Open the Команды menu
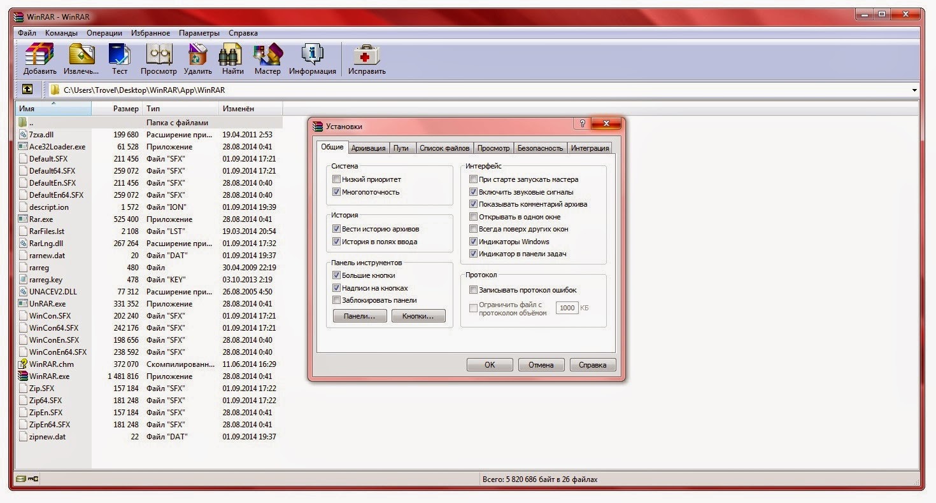 coord(62,32)
